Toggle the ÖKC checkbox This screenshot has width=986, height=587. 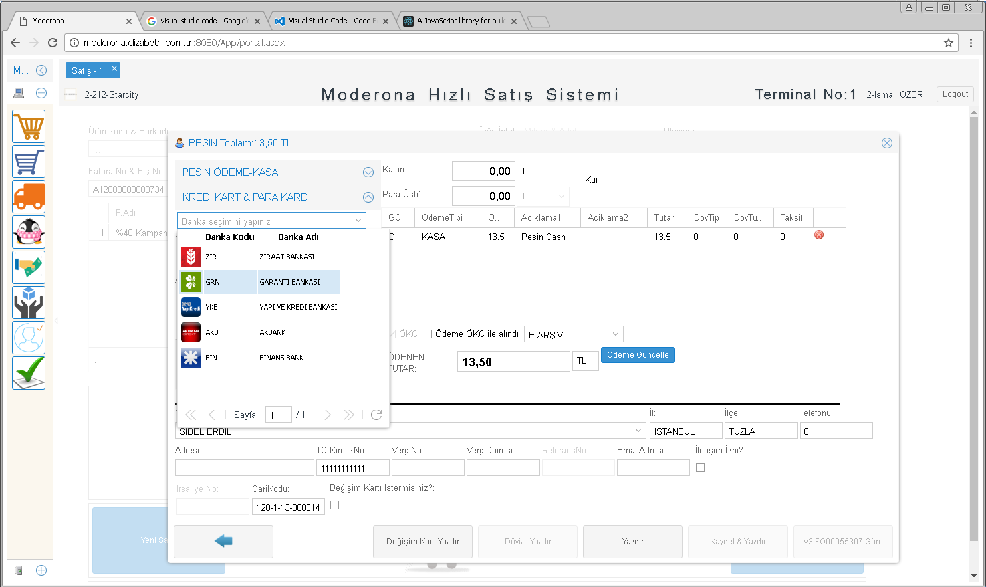[392, 334]
